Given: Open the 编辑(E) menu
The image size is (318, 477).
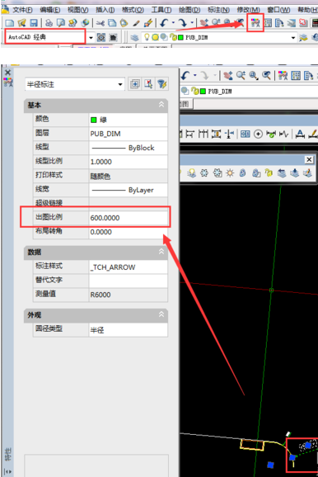Looking at the screenshot, I should (x=49, y=10).
